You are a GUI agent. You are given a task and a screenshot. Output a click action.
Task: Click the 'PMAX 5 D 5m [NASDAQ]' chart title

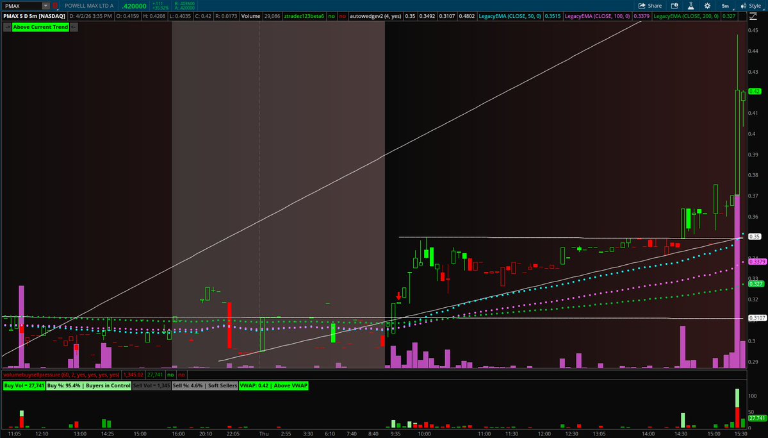tap(35, 16)
